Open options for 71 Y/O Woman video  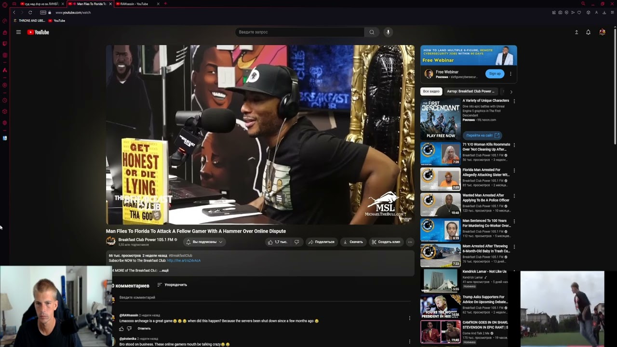tap(514, 145)
